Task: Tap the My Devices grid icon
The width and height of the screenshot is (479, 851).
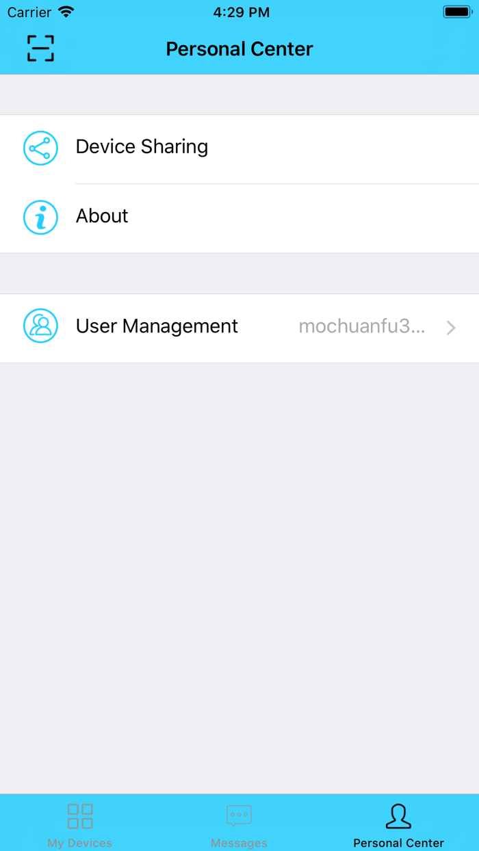Action: click(x=80, y=816)
